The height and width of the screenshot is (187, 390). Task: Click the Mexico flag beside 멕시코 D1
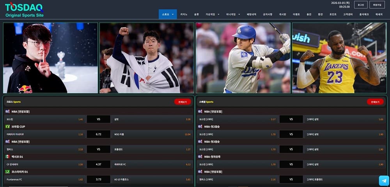[7, 157]
